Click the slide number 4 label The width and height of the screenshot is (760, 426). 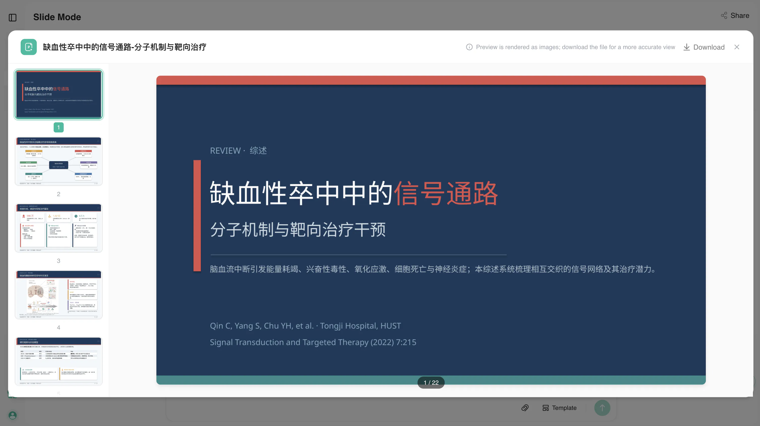pyautogui.click(x=58, y=328)
